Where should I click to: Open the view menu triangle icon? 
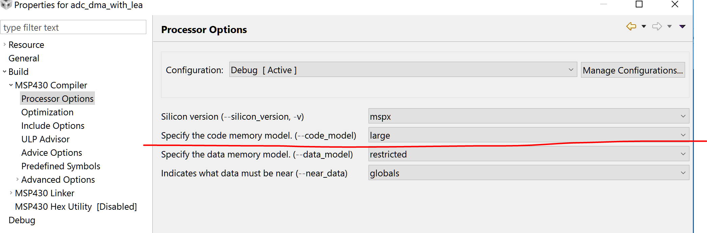click(682, 26)
